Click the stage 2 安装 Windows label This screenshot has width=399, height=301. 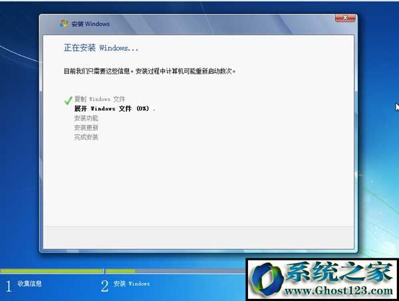[x=132, y=284]
